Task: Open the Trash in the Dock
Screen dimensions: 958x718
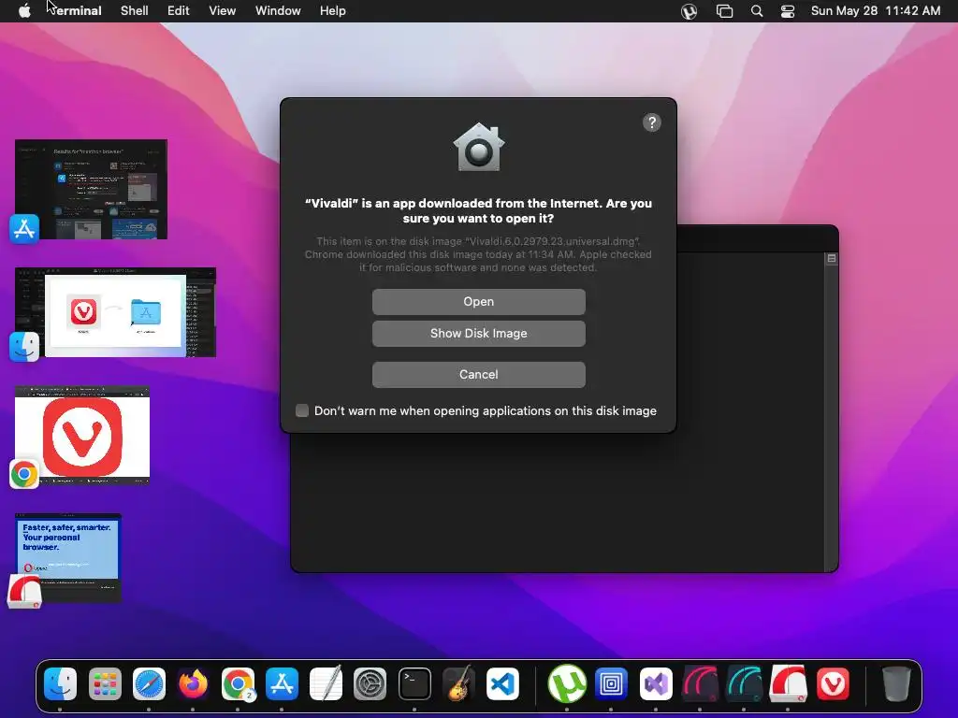Action: click(896, 683)
